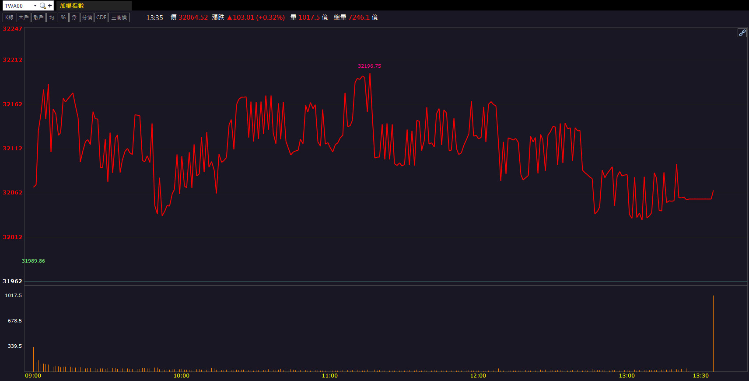Viewport: 749px width, 381px height.
Task: Click the 三關價 button
Action: [119, 17]
